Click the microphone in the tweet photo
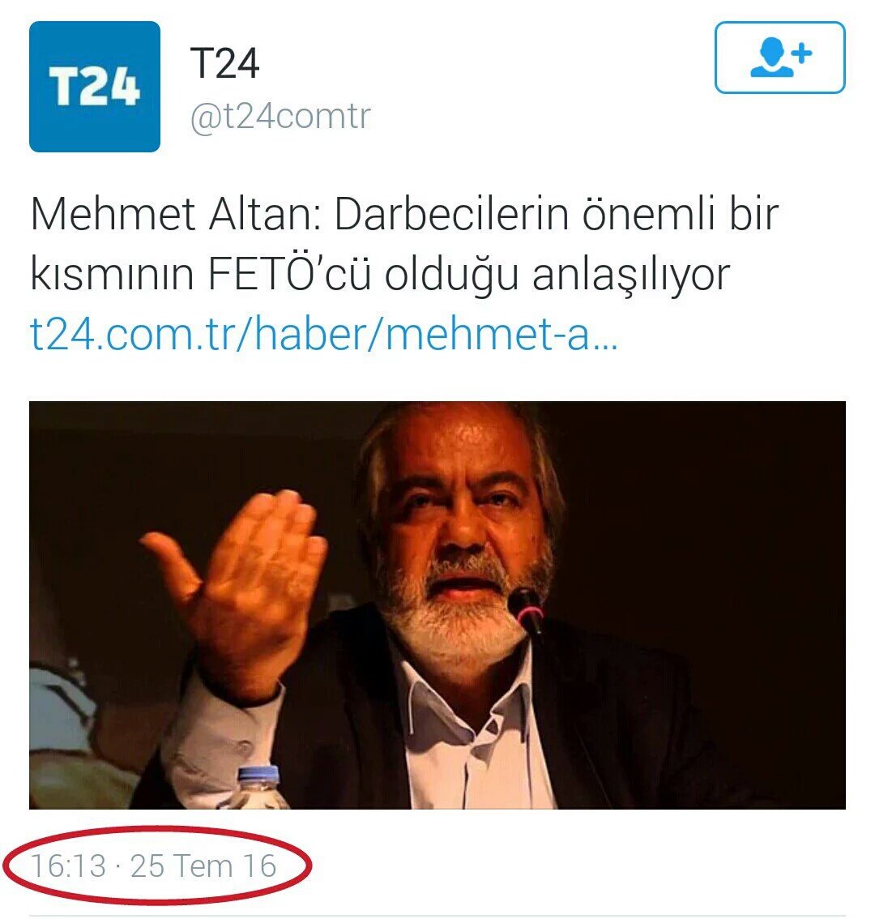This screenshot has height=919, width=875. pyautogui.click(x=526, y=611)
